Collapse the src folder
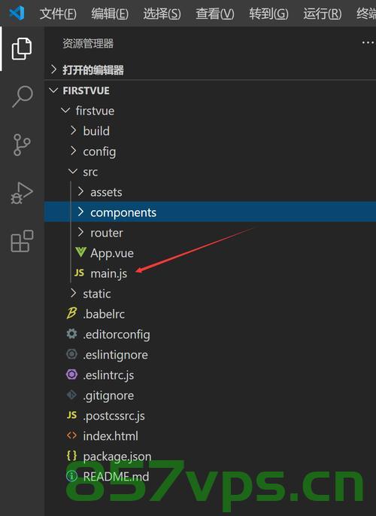Viewport: 376px width, 516px height. (210, 172)
